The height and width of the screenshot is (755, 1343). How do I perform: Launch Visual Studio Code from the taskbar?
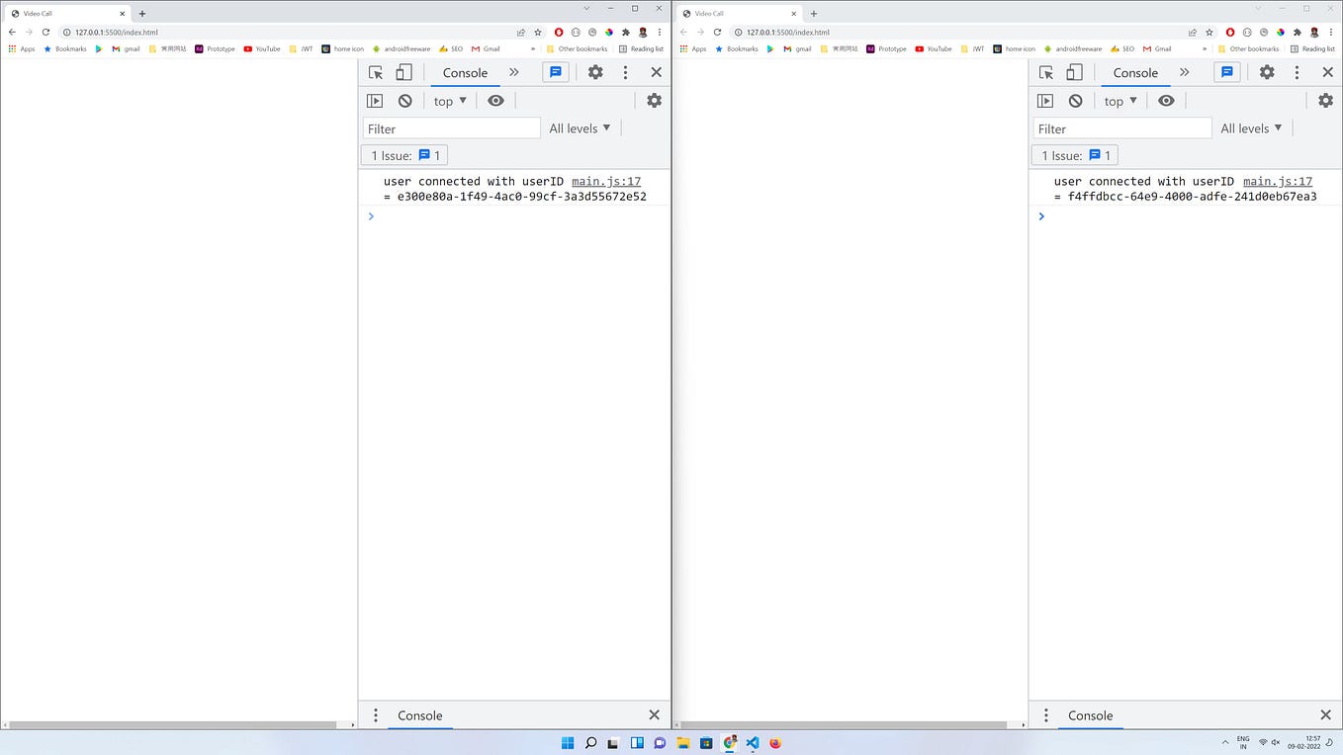coord(753,742)
